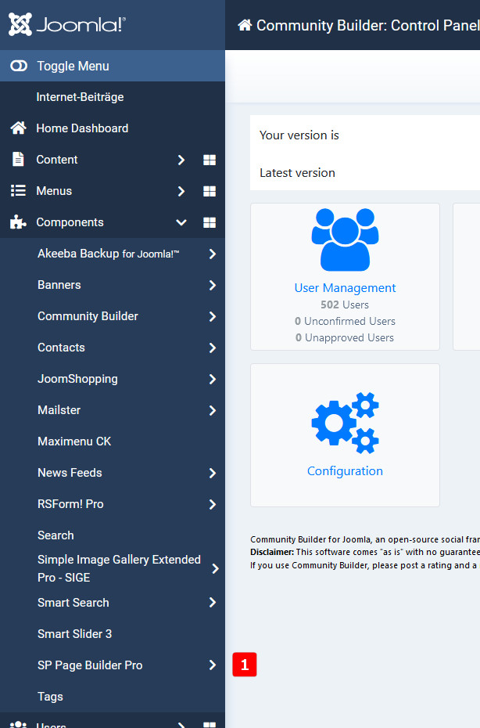The width and height of the screenshot is (480, 728).
Task: Open the User Management link
Action: coord(345,288)
